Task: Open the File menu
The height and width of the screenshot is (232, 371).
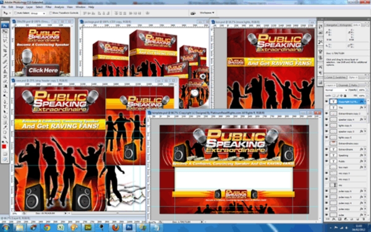Action: tap(3, 7)
